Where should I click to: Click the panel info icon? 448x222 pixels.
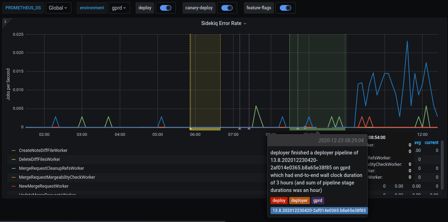point(5,21)
